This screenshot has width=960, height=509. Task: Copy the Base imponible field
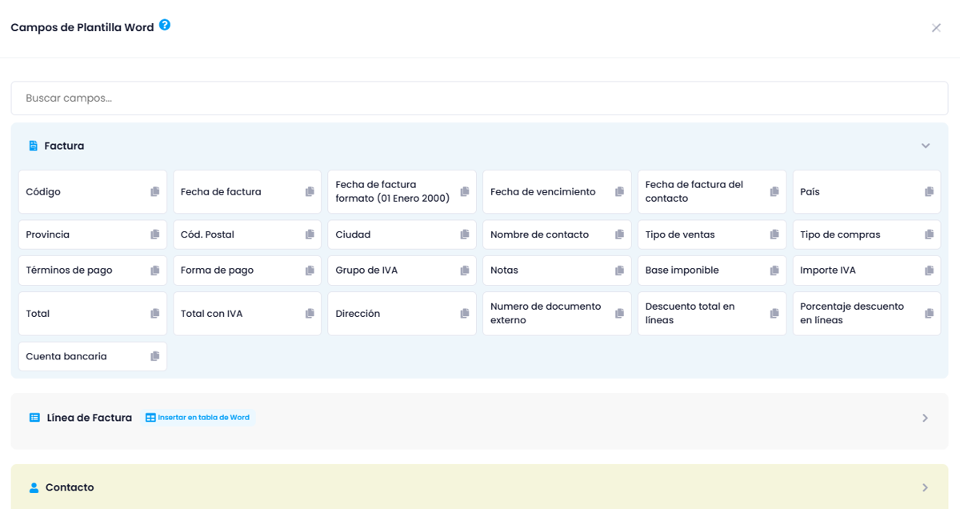click(x=774, y=271)
